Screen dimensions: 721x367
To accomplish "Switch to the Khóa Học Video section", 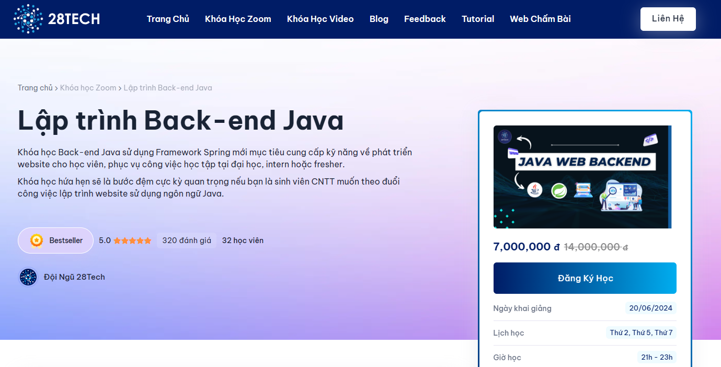I will 320,19.
